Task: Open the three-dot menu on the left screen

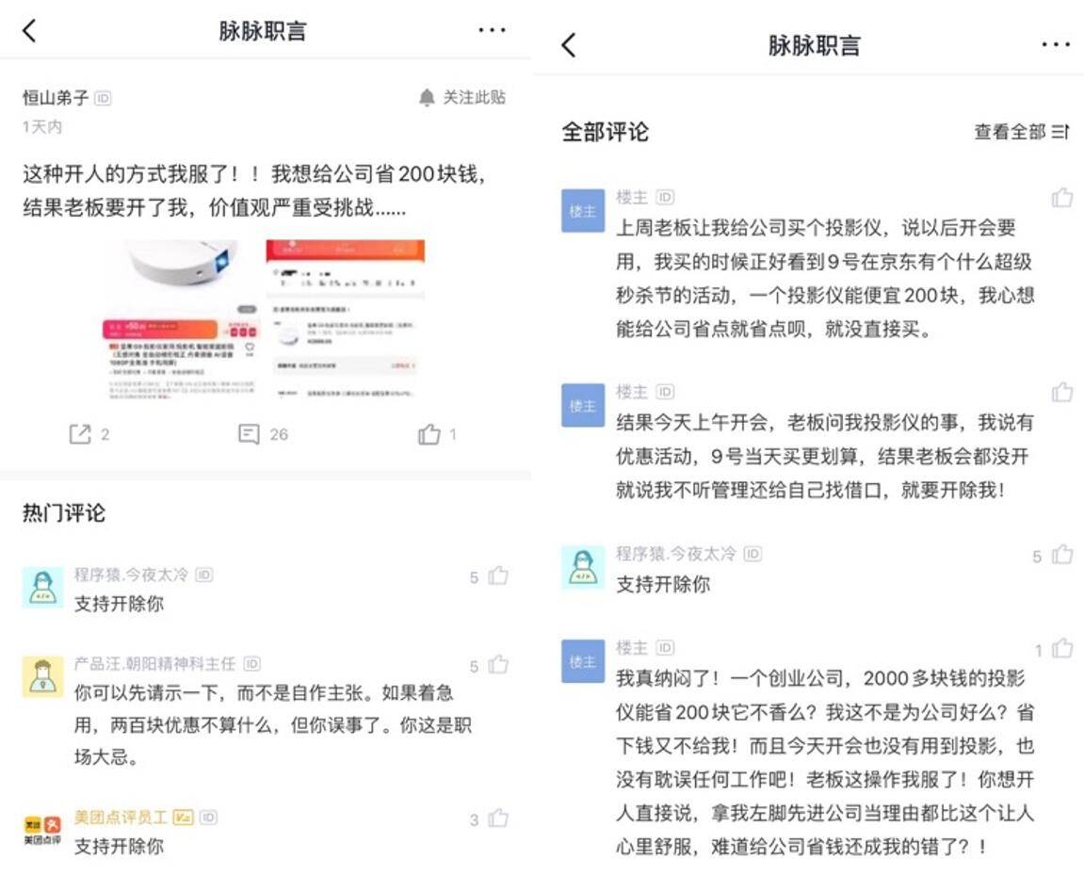Action: pyautogui.click(x=492, y=30)
